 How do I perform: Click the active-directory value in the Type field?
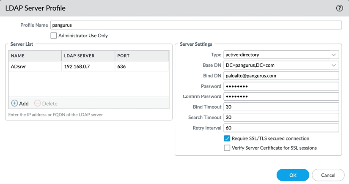click(x=242, y=55)
